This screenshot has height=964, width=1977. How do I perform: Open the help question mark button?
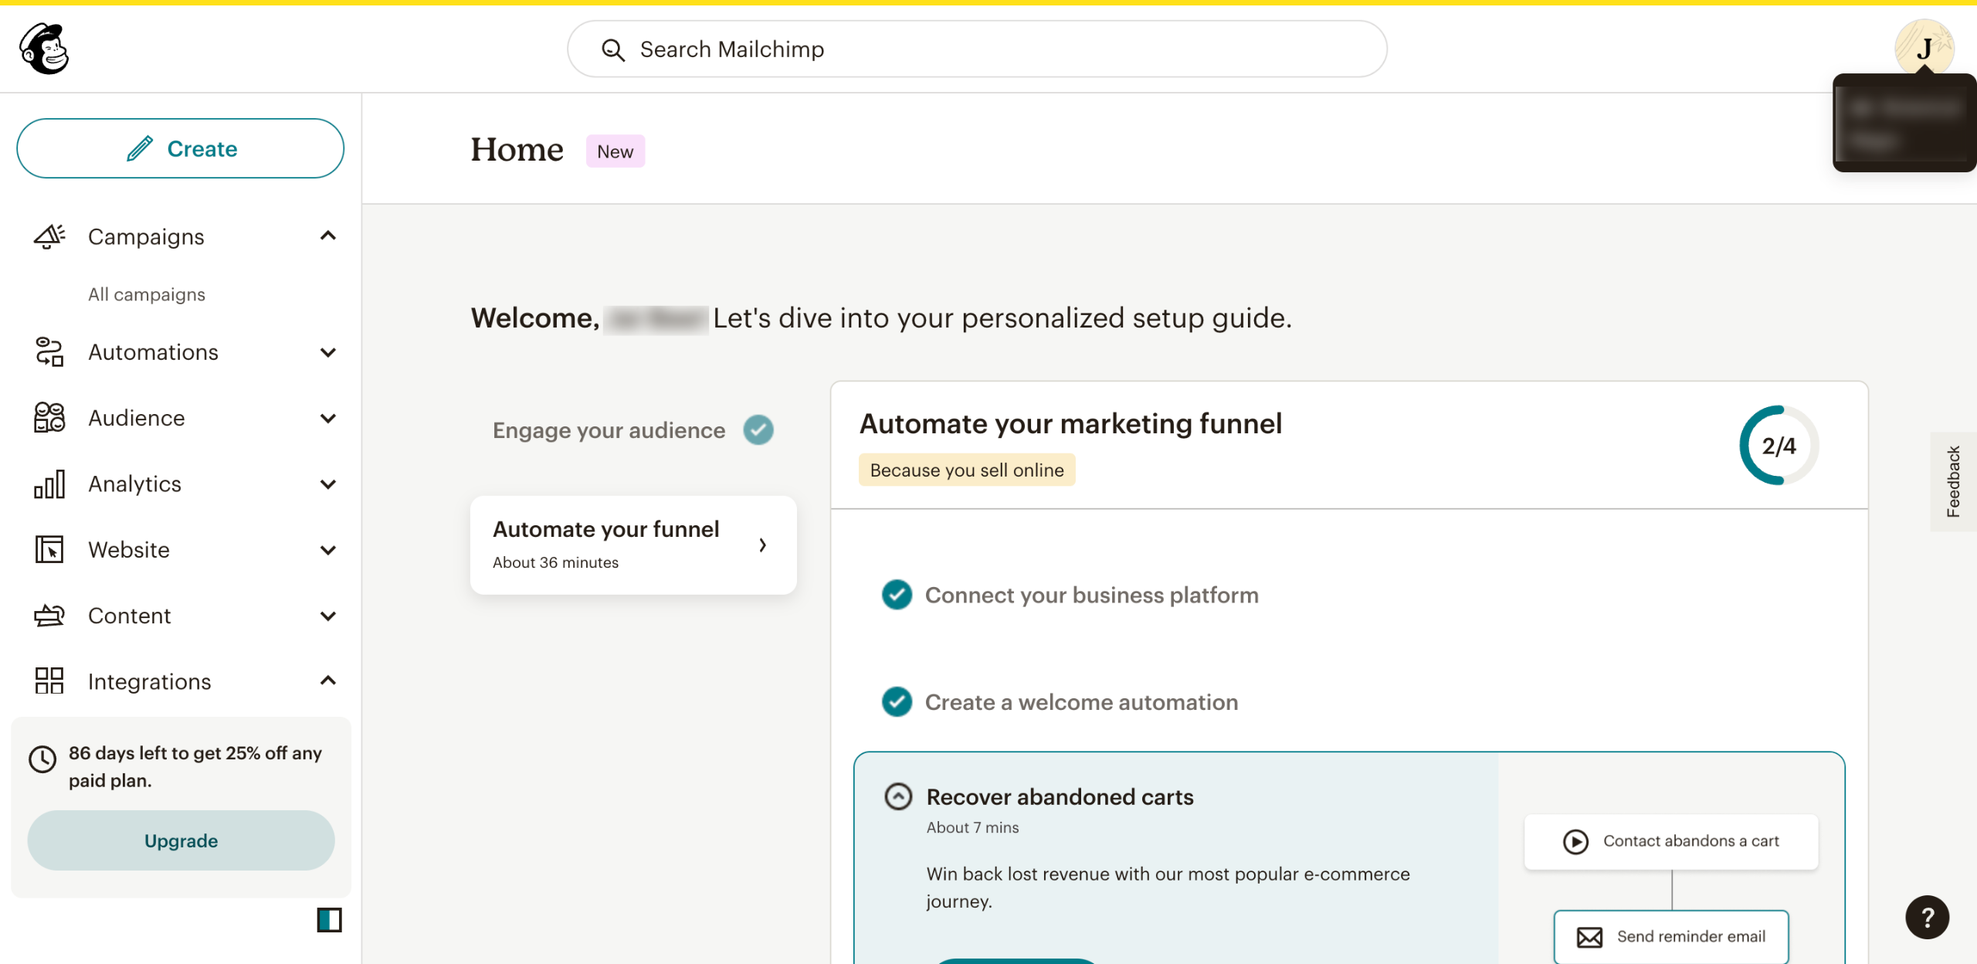[x=1927, y=917]
